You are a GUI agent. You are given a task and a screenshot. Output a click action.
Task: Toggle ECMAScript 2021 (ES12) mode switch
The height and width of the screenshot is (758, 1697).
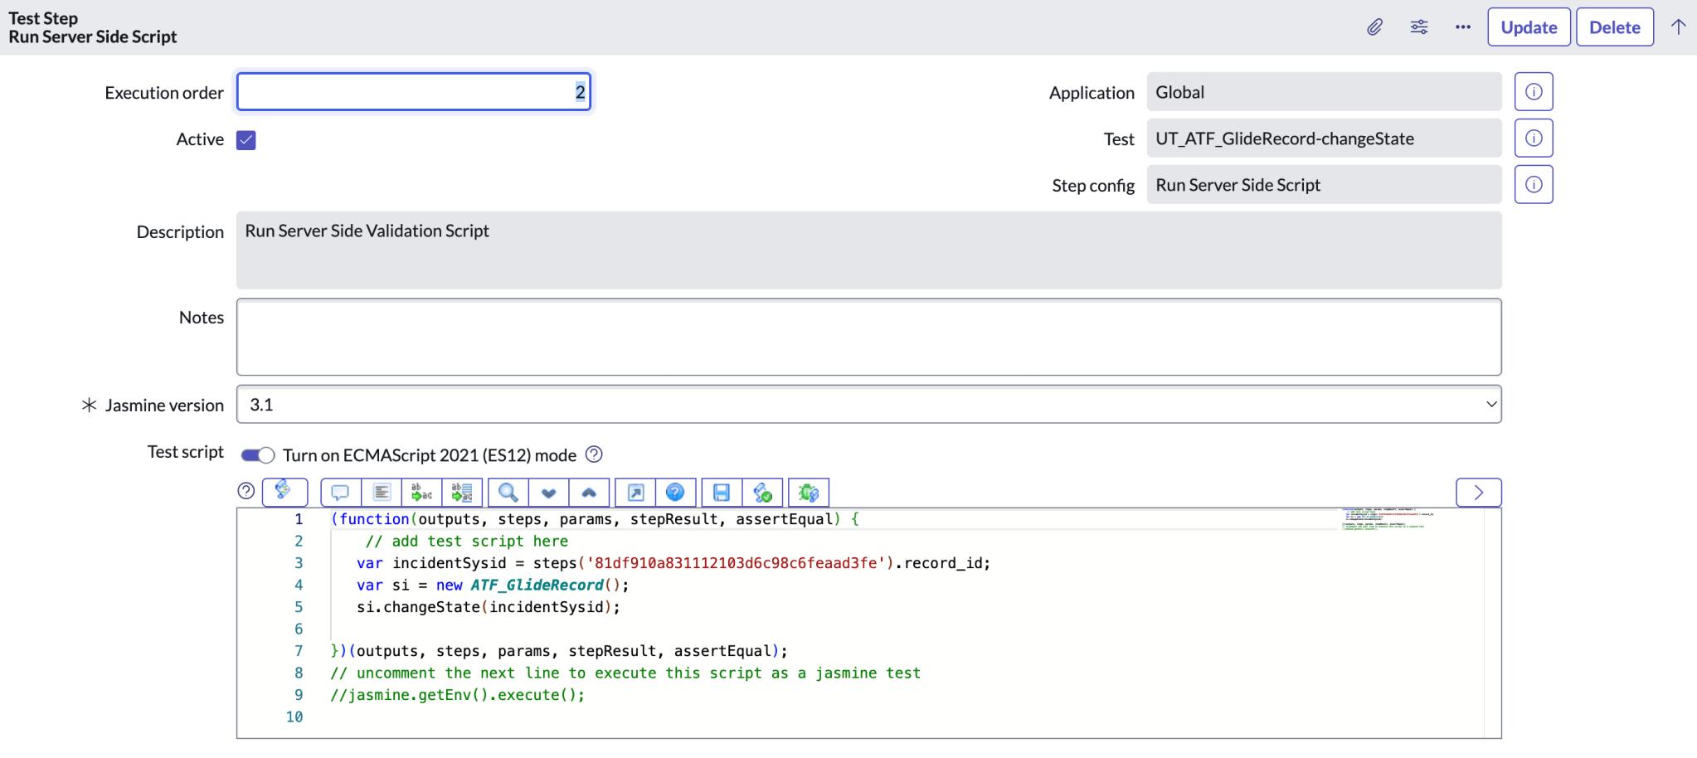click(x=257, y=455)
